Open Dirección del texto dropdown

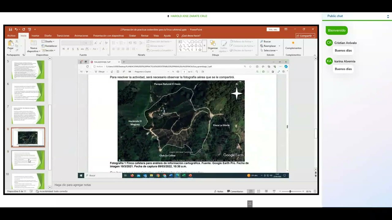point(159,42)
